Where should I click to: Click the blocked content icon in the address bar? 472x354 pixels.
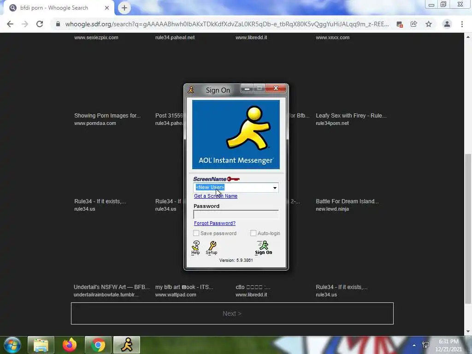pyautogui.click(x=400, y=24)
